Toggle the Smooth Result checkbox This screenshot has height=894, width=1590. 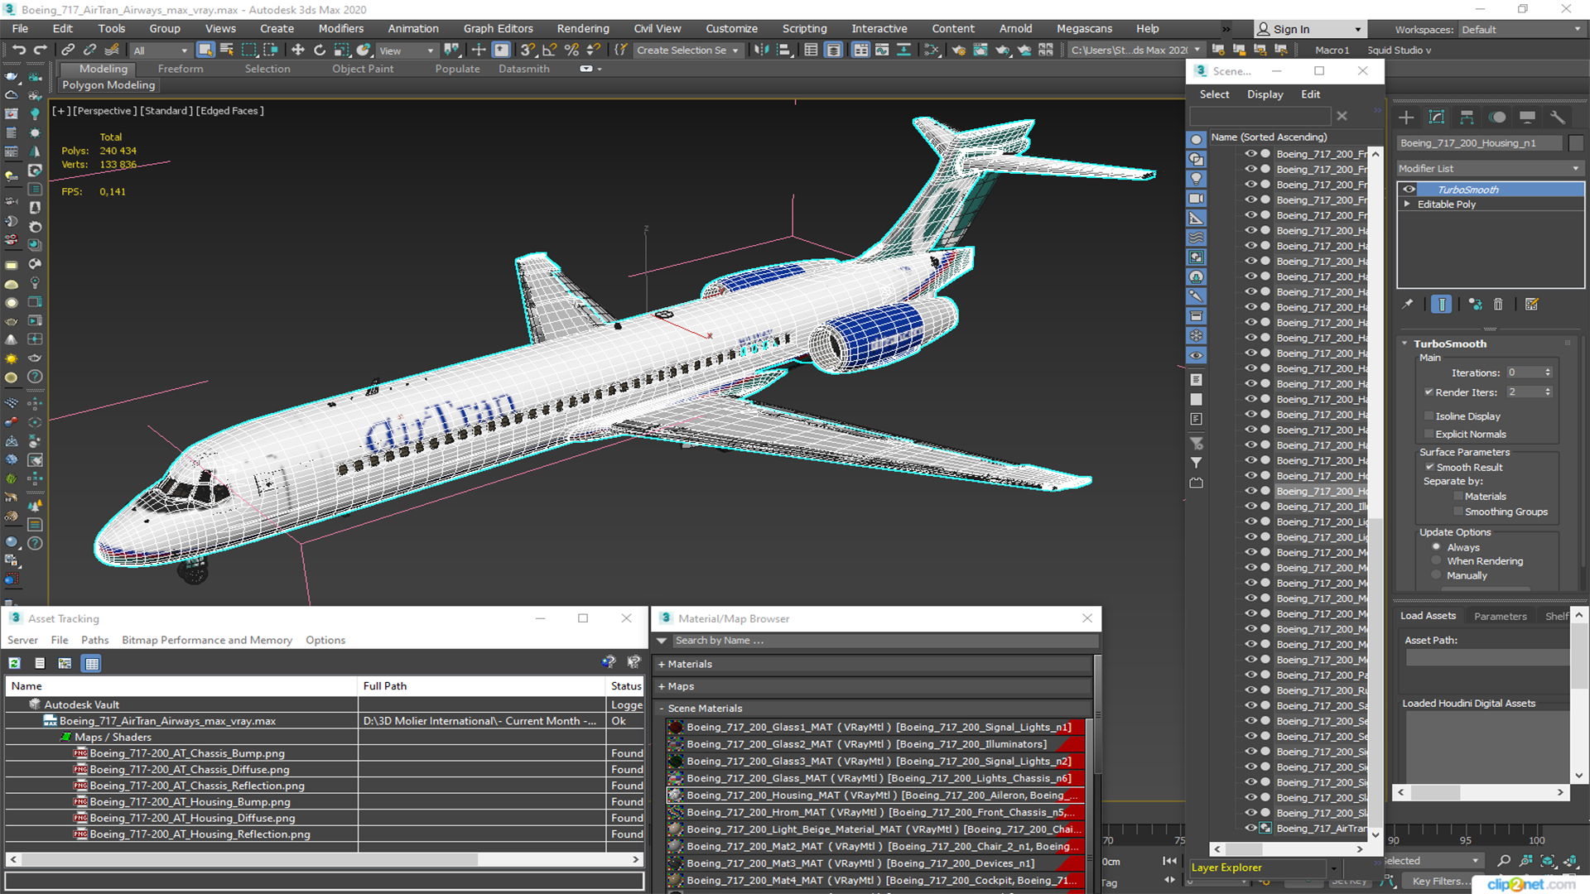(x=1429, y=468)
